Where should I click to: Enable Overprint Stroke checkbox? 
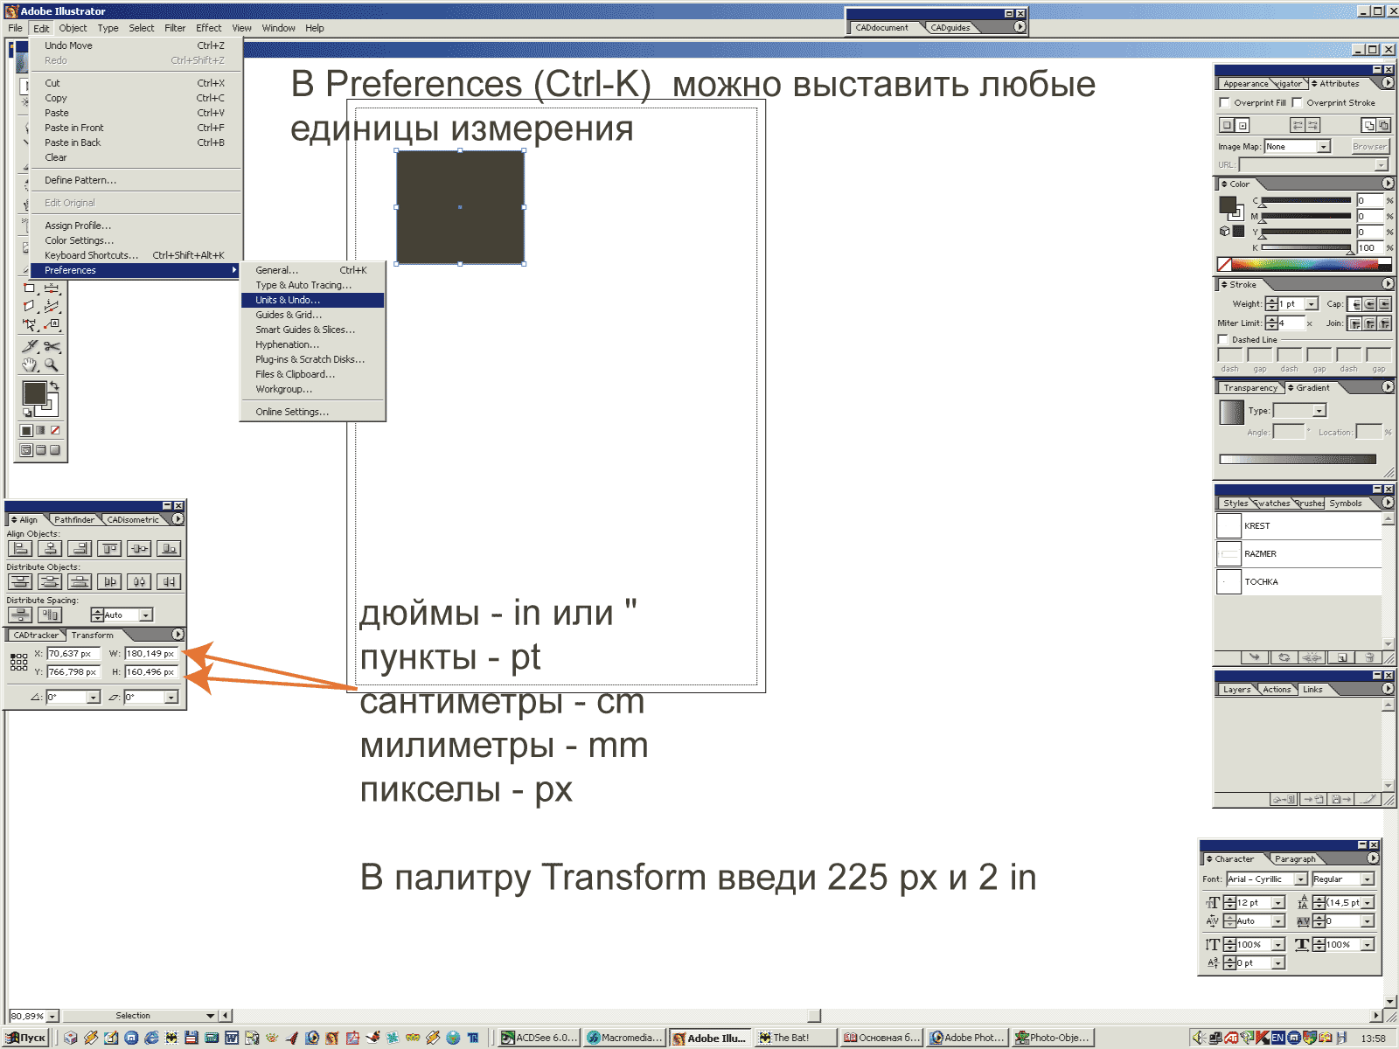(x=1298, y=103)
